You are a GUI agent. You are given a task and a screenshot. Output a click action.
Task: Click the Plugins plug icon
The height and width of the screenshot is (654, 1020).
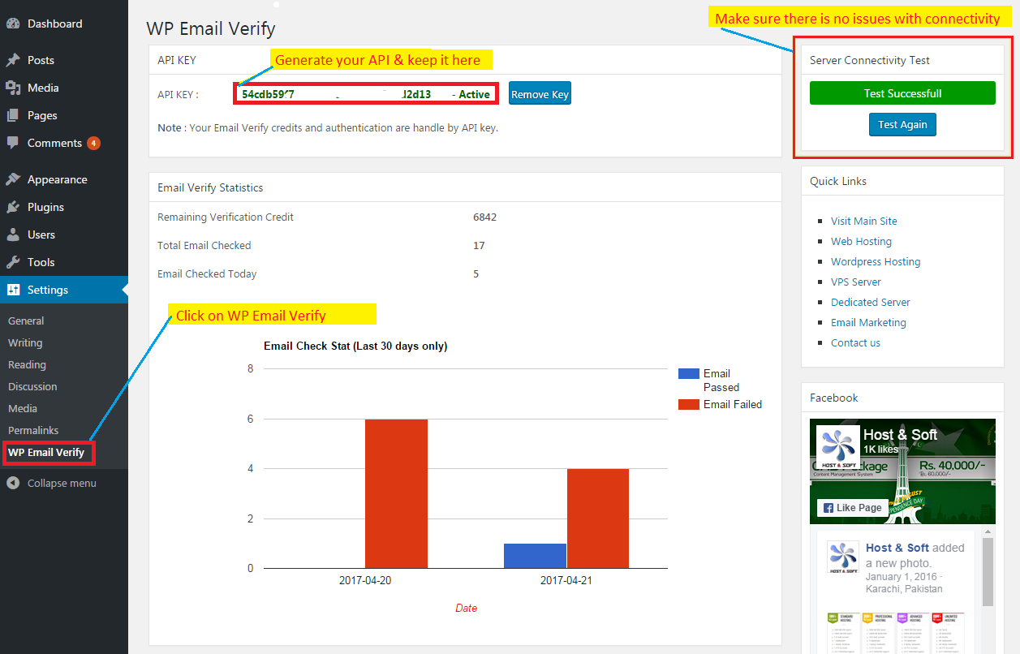pyautogui.click(x=13, y=207)
